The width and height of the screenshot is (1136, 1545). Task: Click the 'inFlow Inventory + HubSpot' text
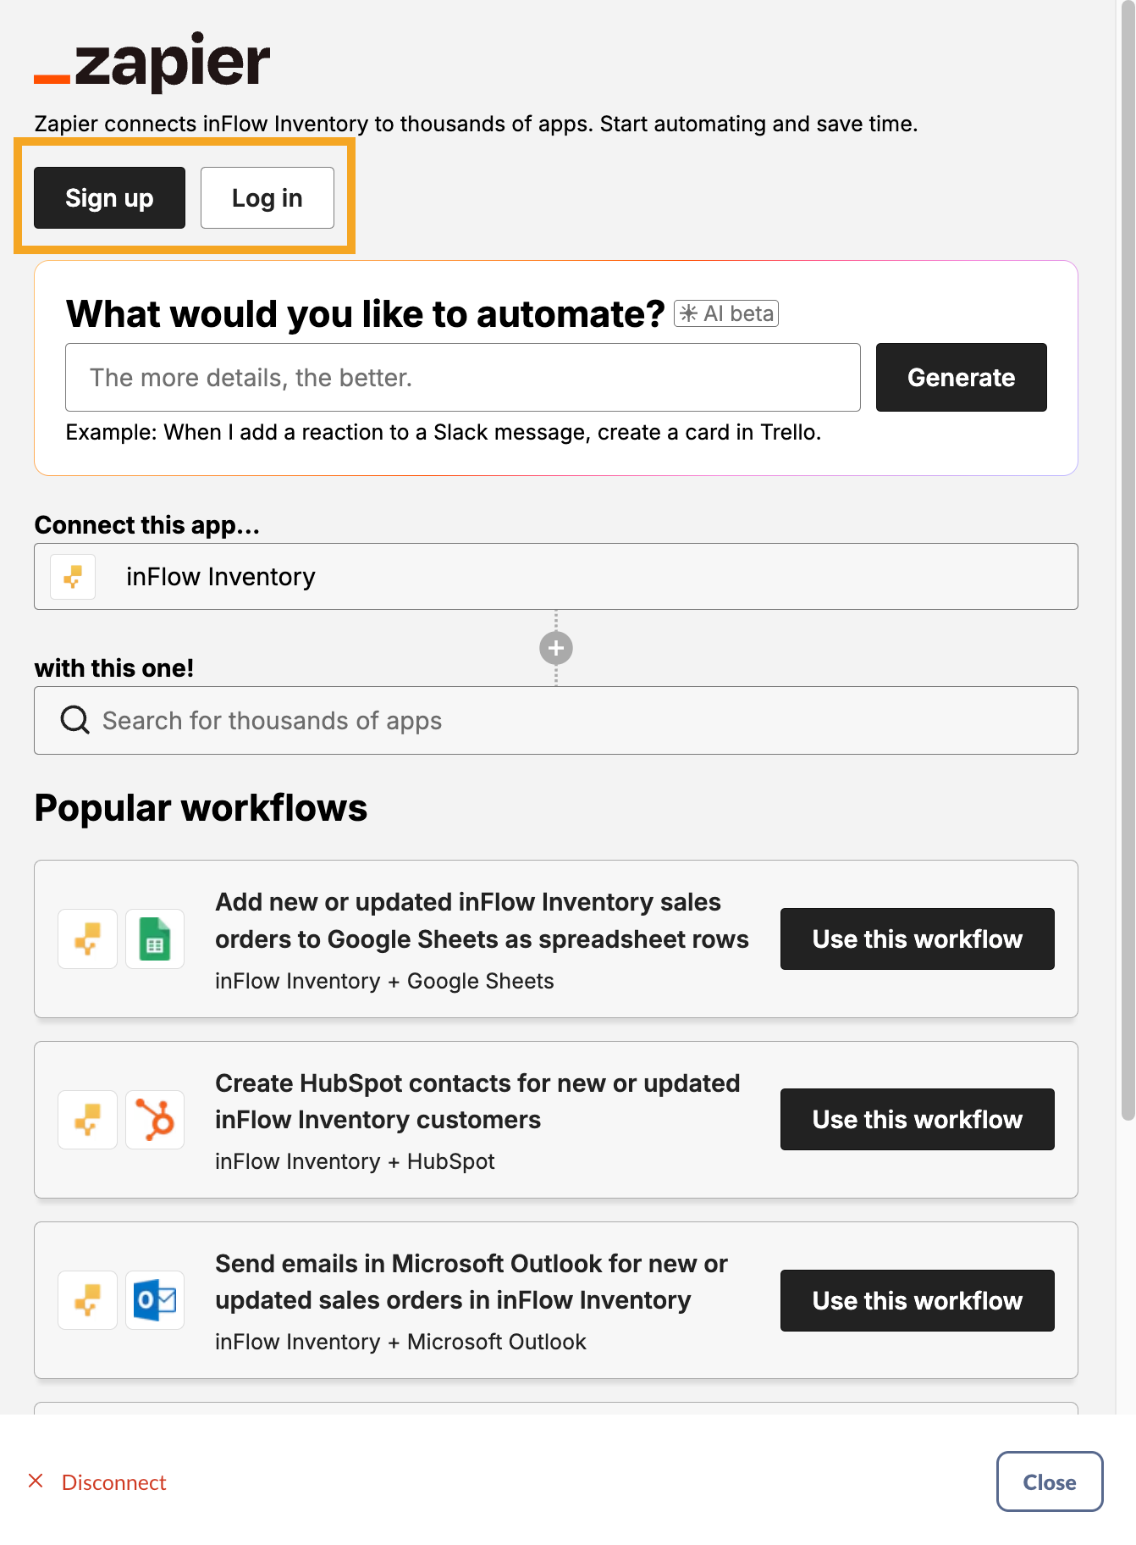[x=355, y=1161]
